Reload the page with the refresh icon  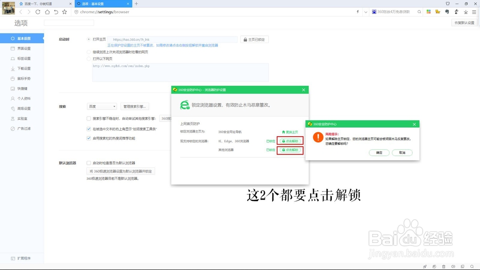37,12
